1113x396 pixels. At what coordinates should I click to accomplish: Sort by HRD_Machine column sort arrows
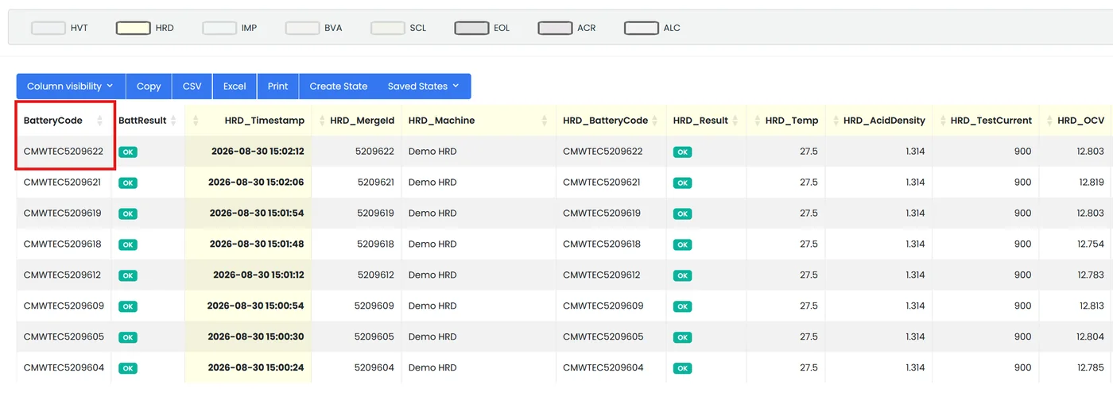[545, 121]
